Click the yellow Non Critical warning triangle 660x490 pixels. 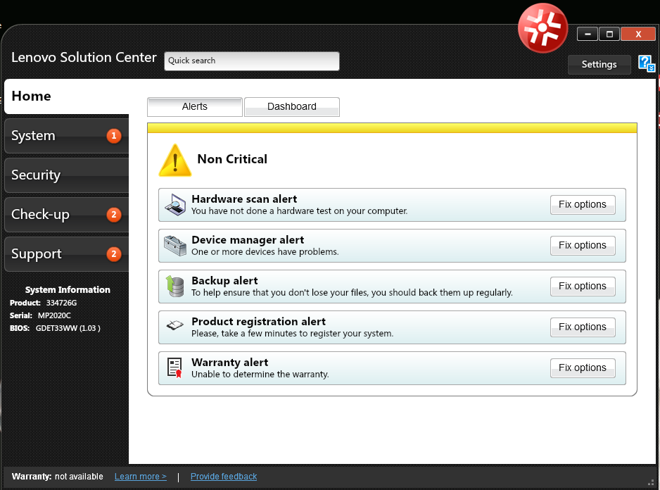point(175,160)
